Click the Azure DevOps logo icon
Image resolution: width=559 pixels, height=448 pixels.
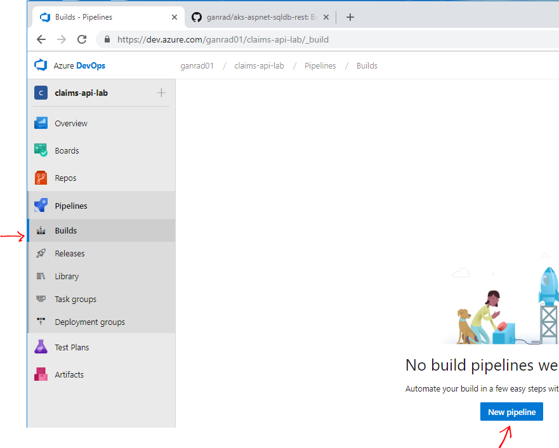click(41, 65)
